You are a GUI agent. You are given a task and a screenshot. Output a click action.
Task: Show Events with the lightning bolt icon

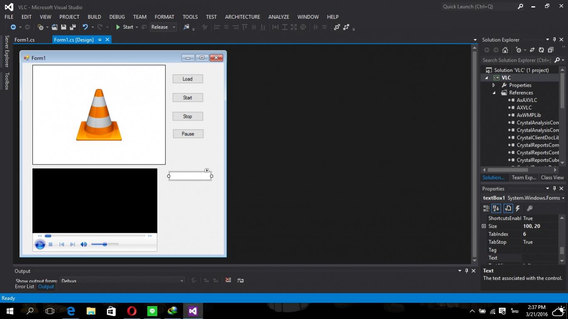tap(518, 209)
